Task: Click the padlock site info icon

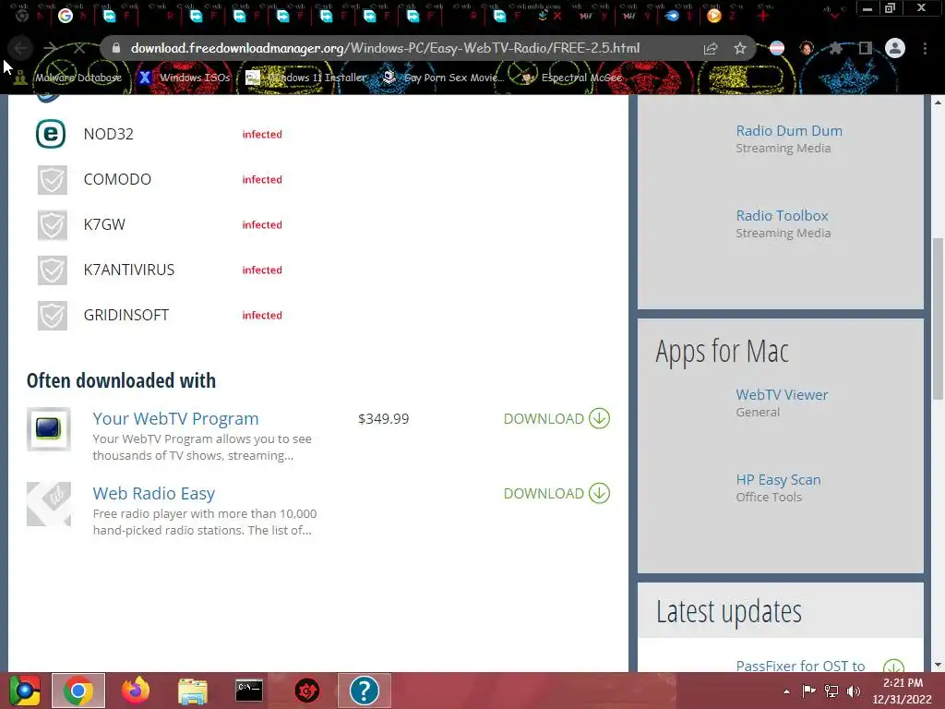Action: pyautogui.click(x=115, y=48)
